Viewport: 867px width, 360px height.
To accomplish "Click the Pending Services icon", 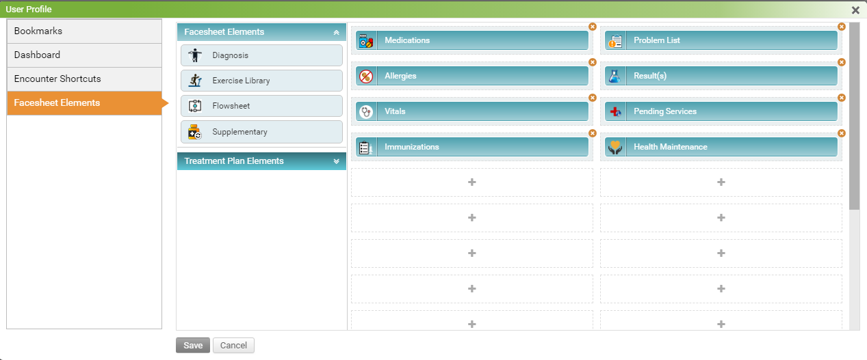I will click(615, 112).
